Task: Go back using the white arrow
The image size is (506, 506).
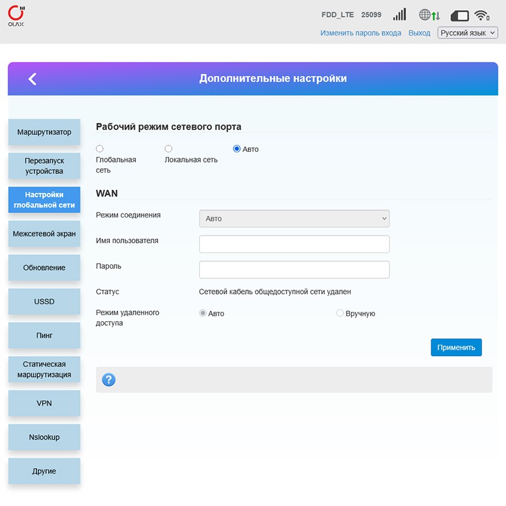Action: click(x=32, y=78)
